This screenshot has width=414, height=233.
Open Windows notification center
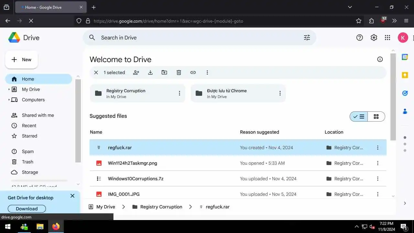pyautogui.click(x=404, y=227)
